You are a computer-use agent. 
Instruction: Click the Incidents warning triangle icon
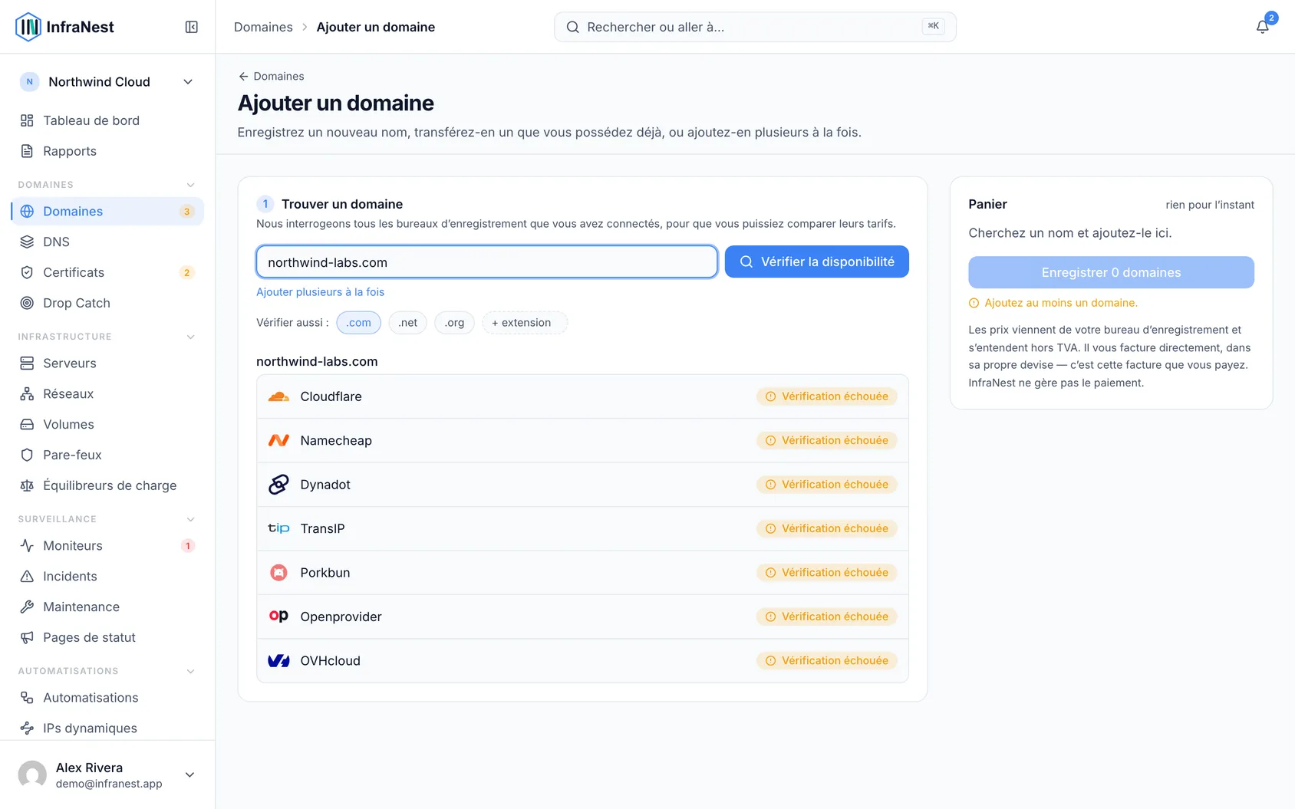27,576
